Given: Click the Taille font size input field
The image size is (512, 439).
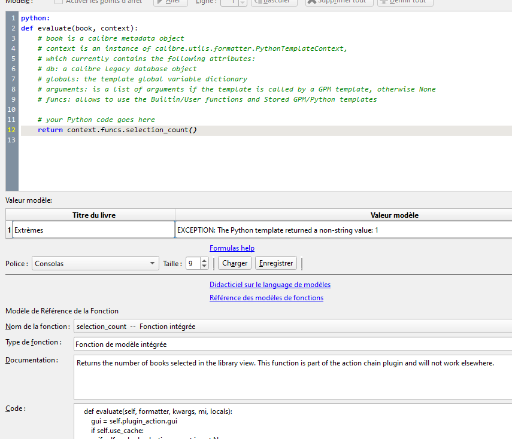Looking at the screenshot, I should 192,263.
